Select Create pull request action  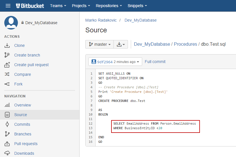[x=32, y=65]
